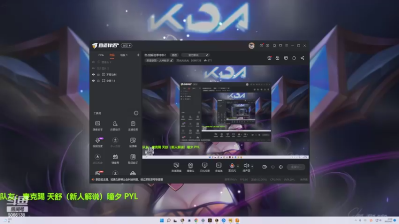This screenshot has width=399, height=224.
Task: Toggle the preview eye icon beside settings gear
Action: pos(273,167)
